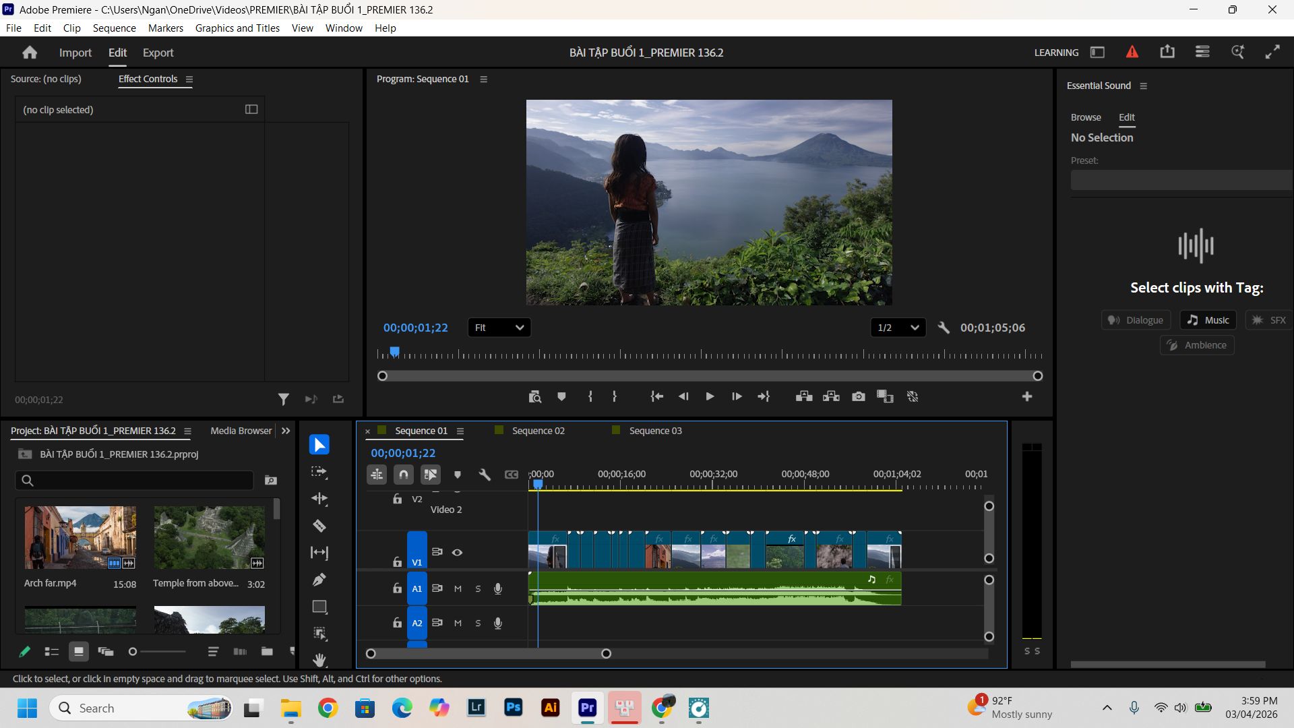Select the Track Select Forward tool
Viewport: 1294px width, 728px height.
pos(319,472)
